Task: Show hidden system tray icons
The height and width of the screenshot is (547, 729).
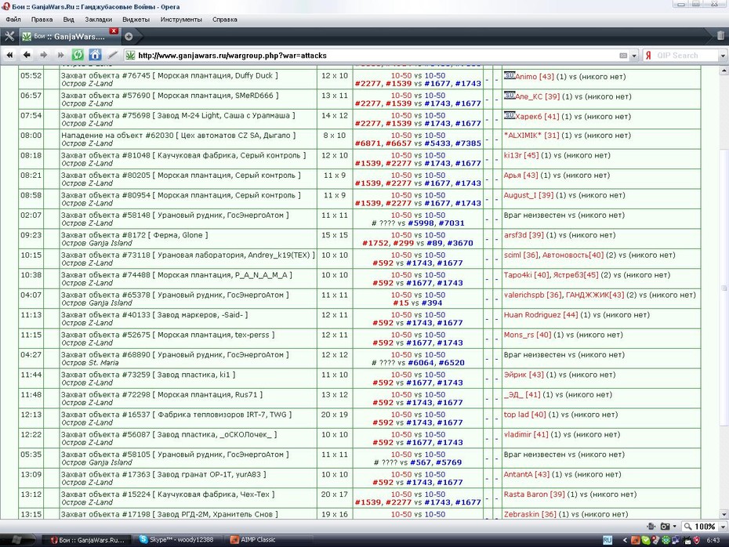Action: coord(625,540)
